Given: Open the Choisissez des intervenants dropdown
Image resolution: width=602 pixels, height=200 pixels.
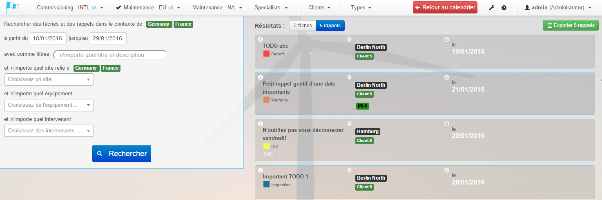Looking at the screenshot, I should pyautogui.click(x=49, y=131).
